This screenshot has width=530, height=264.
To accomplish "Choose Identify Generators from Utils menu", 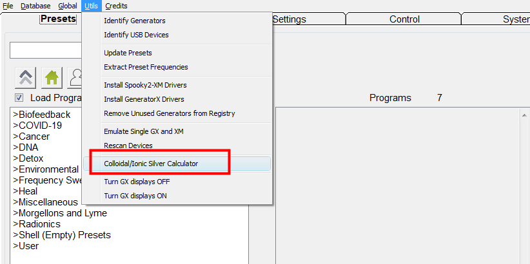I will pos(135,21).
